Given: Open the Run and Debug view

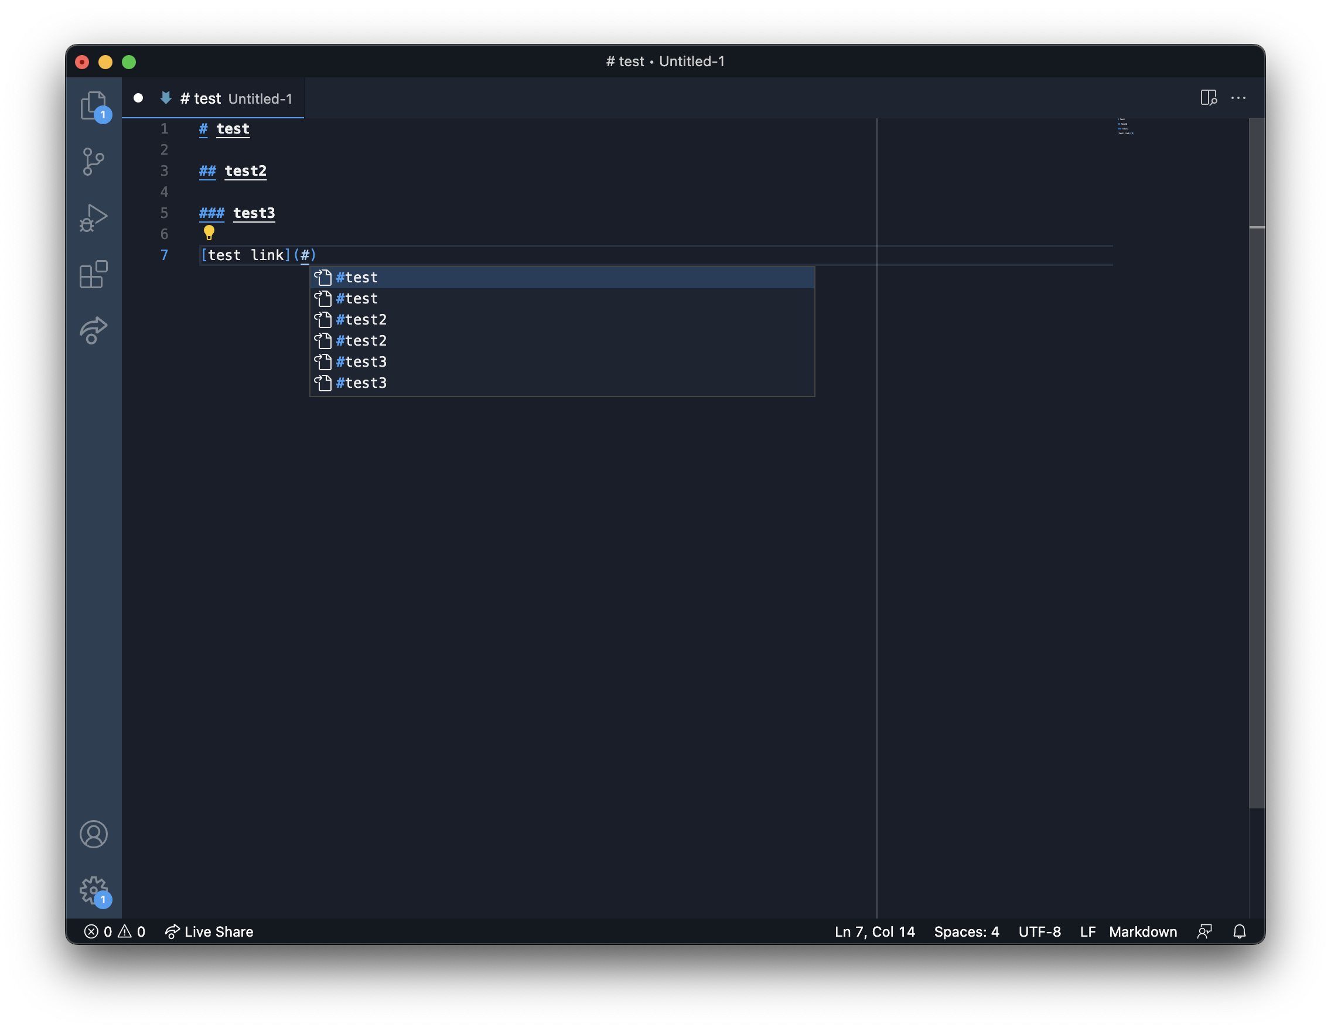Looking at the screenshot, I should point(94,217).
